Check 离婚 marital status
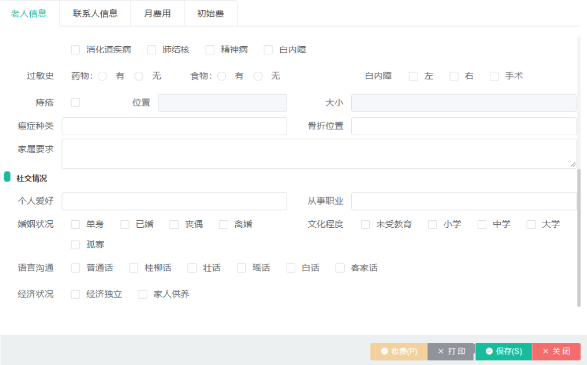The height and width of the screenshot is (365, 587). point(224,225)
